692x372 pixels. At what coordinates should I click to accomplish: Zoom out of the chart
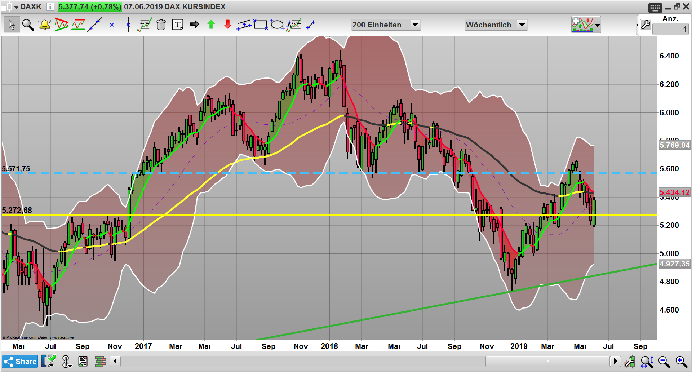coord(664,361)
